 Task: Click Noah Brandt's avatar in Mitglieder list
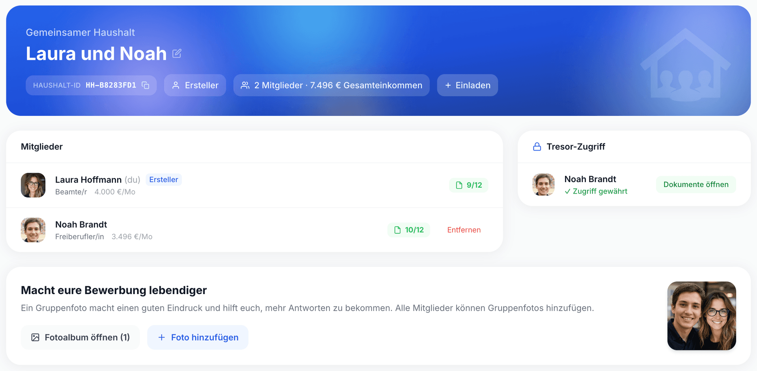pos(33,230)
